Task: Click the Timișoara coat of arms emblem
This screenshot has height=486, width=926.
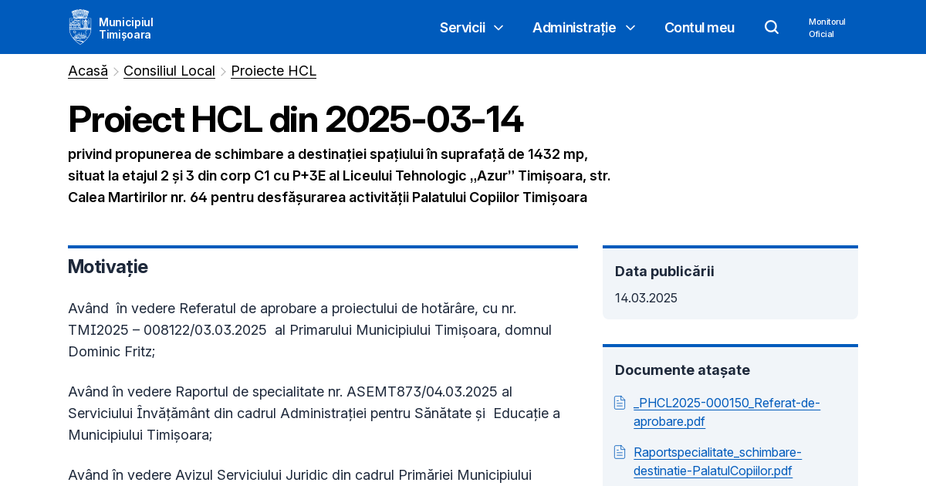Action: [80, 25]
